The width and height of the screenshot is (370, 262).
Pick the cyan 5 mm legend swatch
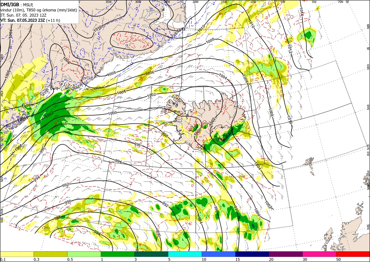185,254
